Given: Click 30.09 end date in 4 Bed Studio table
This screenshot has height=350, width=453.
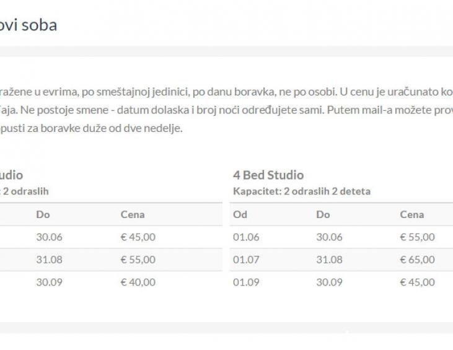Looking at the screenshot, I should (328, 282).
